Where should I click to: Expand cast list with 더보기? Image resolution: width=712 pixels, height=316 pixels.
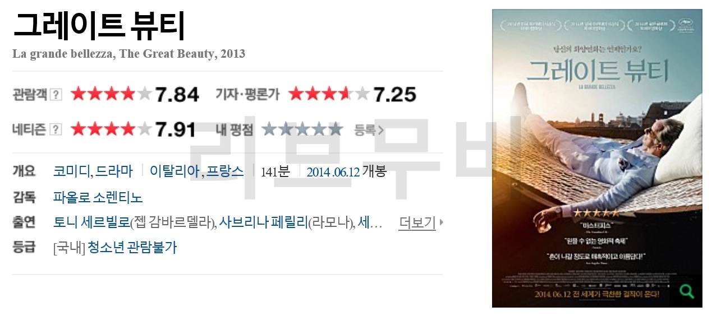tap(417, 223)
